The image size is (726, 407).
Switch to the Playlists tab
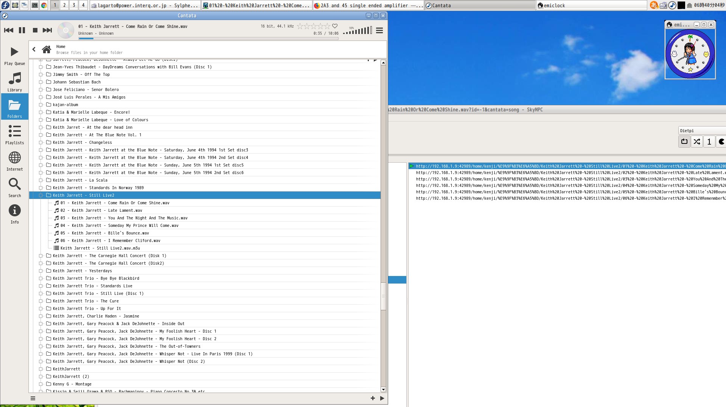[14, 134]
